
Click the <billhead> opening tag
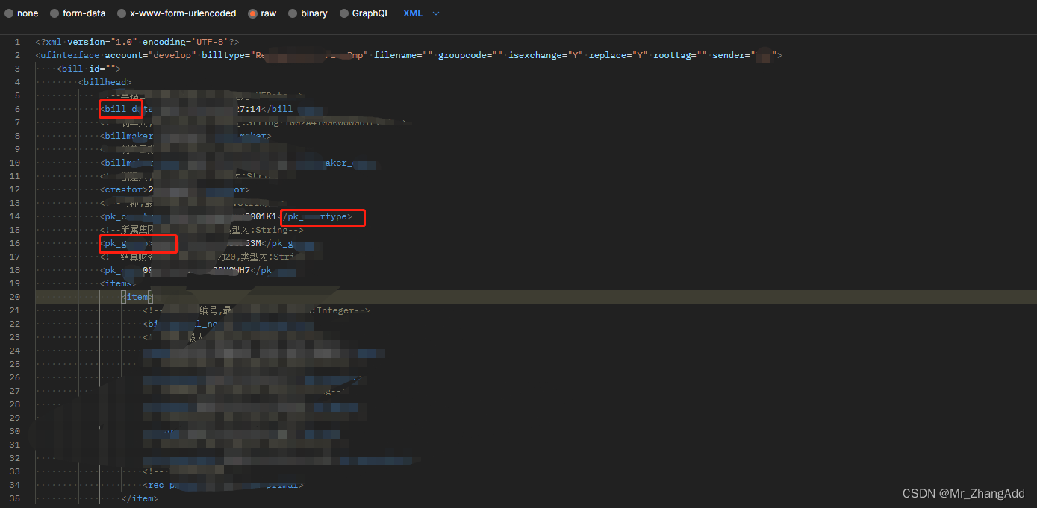(105, 81)
